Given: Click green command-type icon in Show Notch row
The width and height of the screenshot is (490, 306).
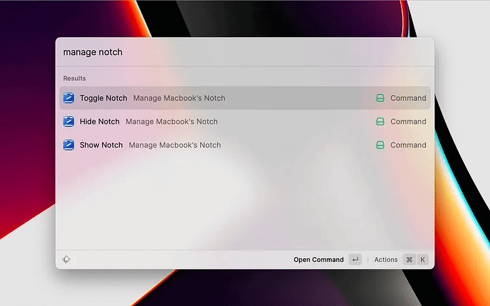Looking at the screenshot, I should [380, 145].
